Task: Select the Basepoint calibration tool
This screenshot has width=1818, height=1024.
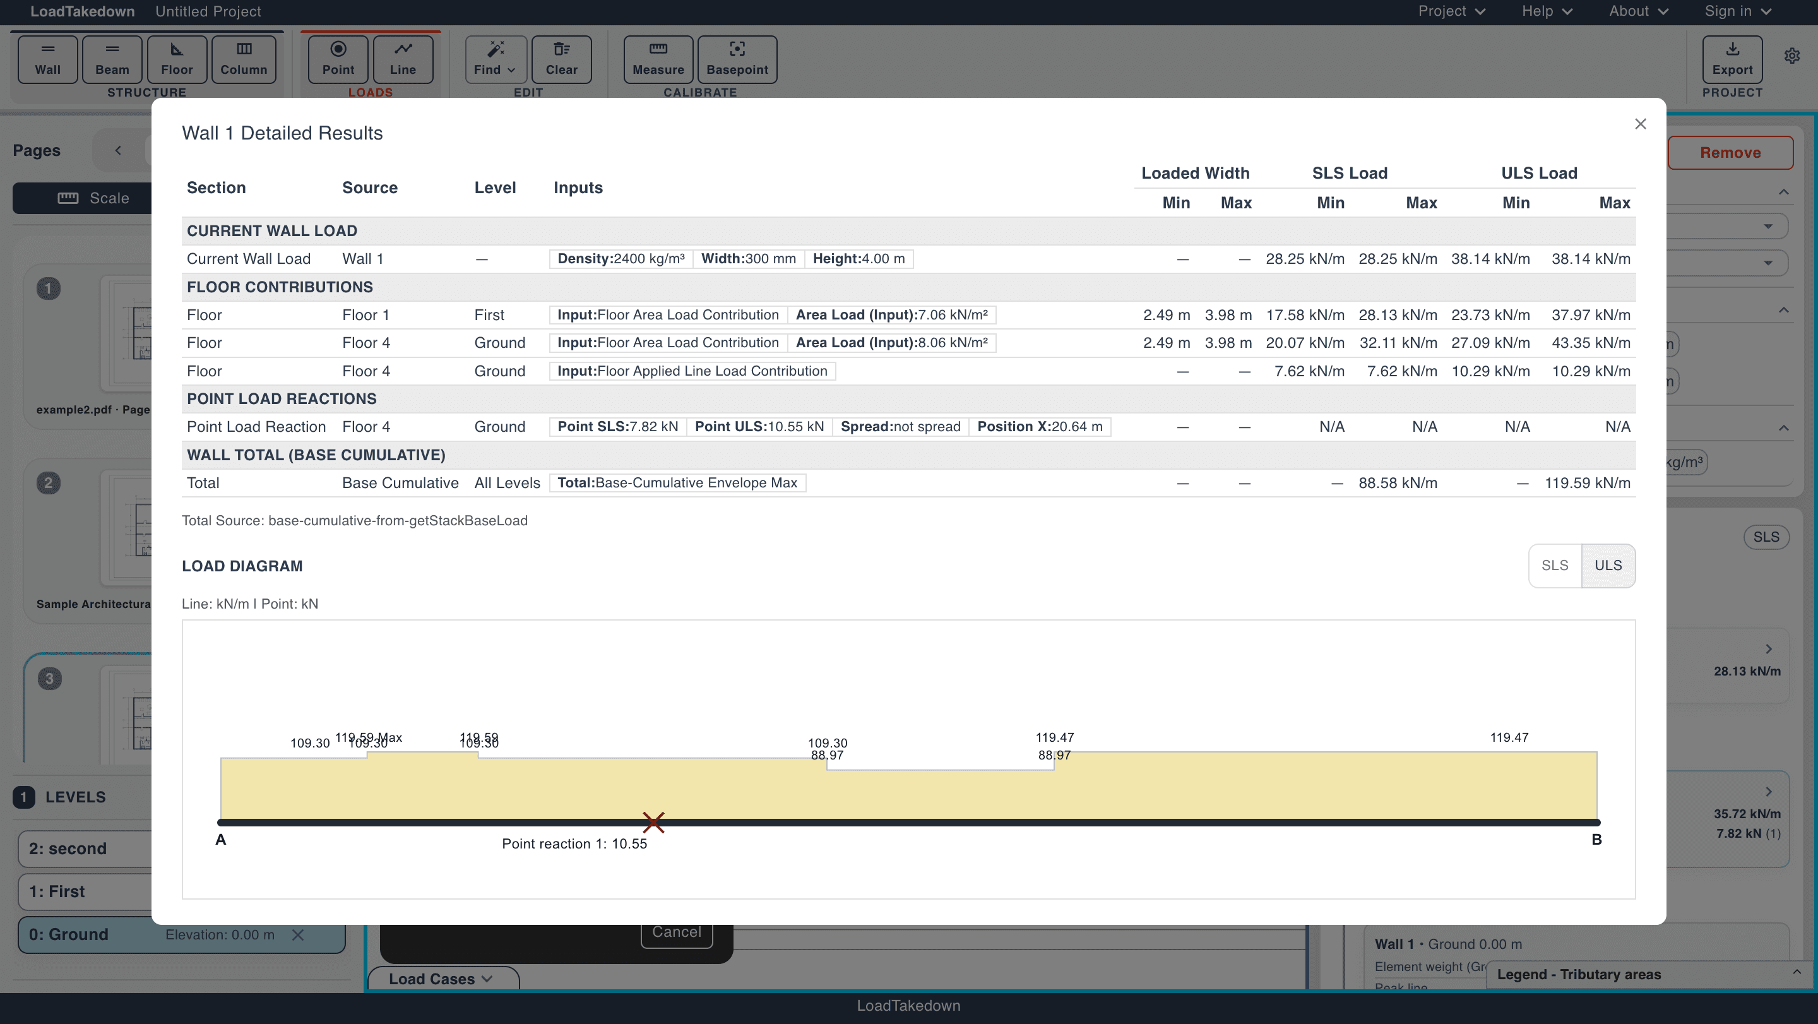Action: (x=737, y=59)
